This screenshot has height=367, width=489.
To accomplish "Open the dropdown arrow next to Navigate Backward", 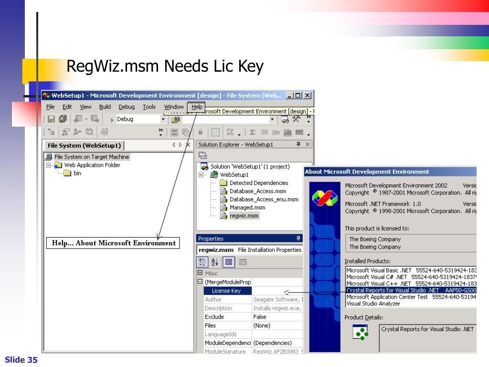I will [86, 119].
